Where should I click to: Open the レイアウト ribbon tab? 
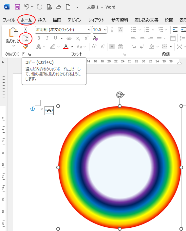96,20
